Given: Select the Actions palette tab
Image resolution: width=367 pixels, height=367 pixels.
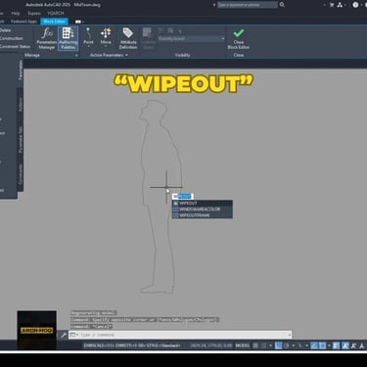Looking at the screenshot, I should click(21, 105).
